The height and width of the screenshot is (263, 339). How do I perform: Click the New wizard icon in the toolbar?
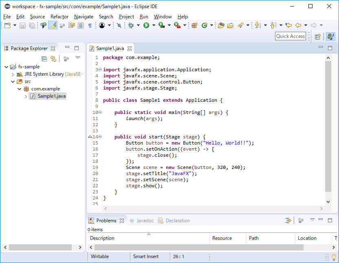[x=7, y=25]
